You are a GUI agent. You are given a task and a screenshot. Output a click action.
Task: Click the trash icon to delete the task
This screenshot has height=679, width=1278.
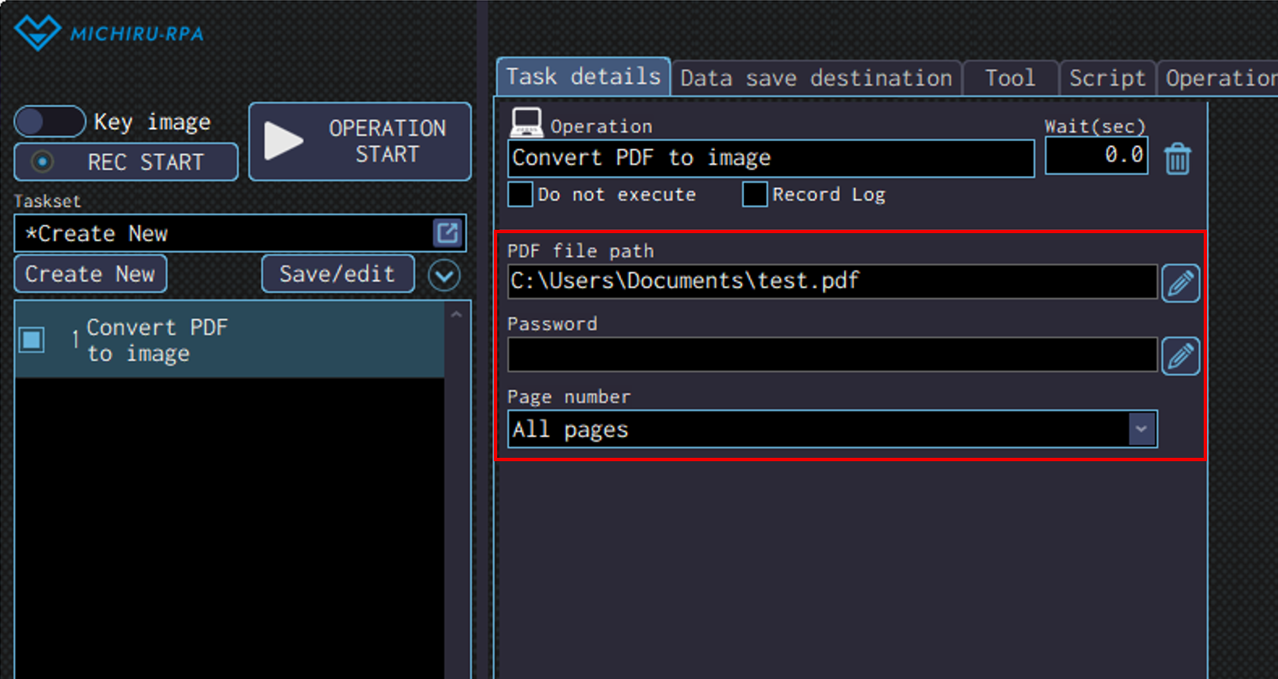coord(1177,159)
